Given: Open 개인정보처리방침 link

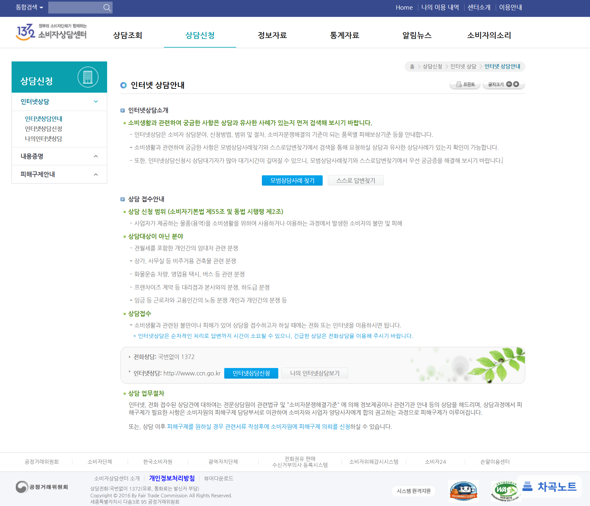Looking at the screenshot, I should tap(172, 478).
